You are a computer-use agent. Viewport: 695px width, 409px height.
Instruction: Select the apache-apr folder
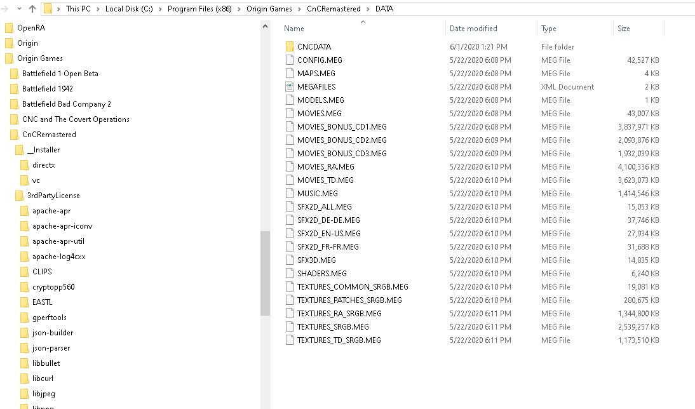(51, 211)
